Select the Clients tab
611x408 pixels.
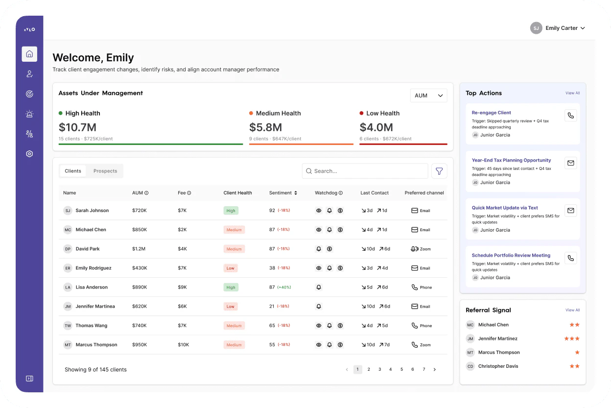click(x=73, y=171)
